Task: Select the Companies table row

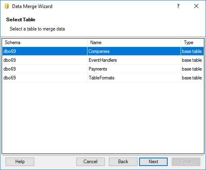Action: (x=103, y=51)
